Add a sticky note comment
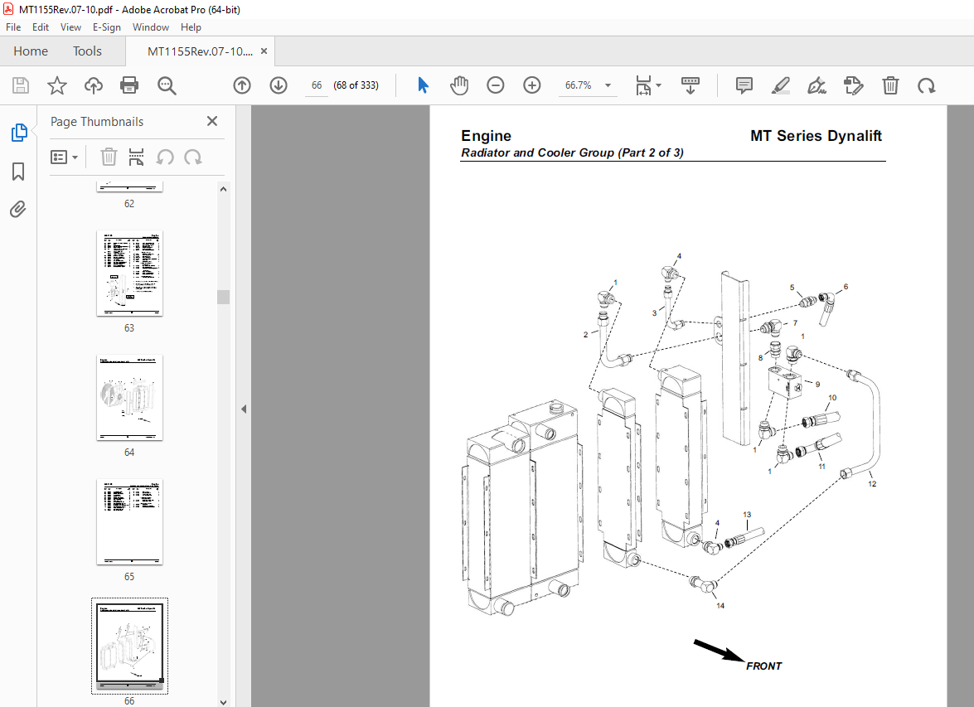Image resolution: width=974 pixels, height=707 pixels. click(744, 85)
